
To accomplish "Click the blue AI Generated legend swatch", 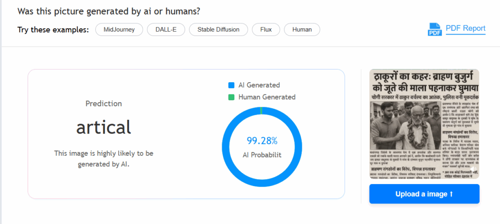I will [231, 85].
